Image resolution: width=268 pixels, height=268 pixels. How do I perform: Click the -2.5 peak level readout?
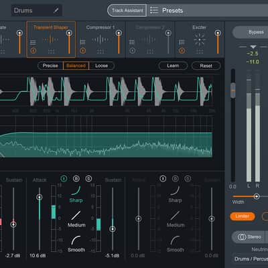tap(253, 54)
